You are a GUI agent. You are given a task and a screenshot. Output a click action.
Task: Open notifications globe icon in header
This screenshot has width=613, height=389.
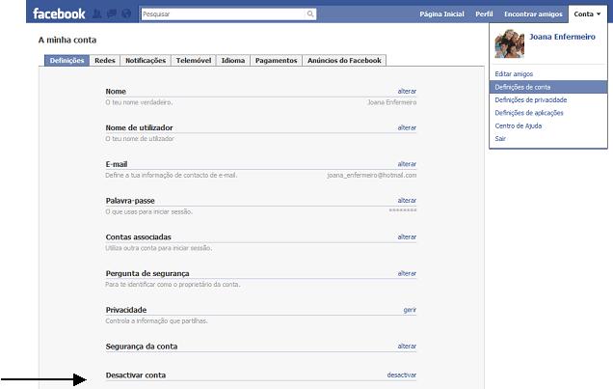coord(126,14)
